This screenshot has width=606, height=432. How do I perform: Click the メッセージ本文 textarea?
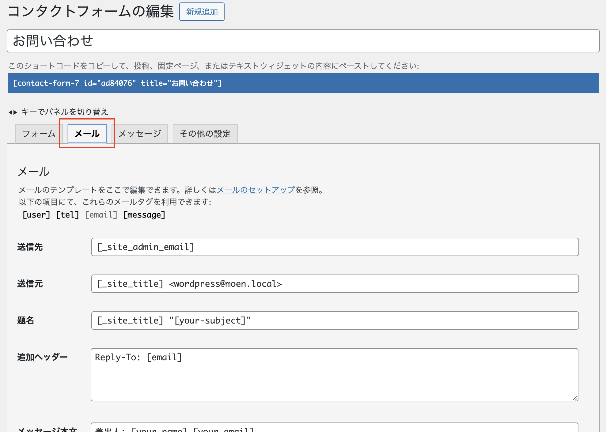click(x=334, y=428)
